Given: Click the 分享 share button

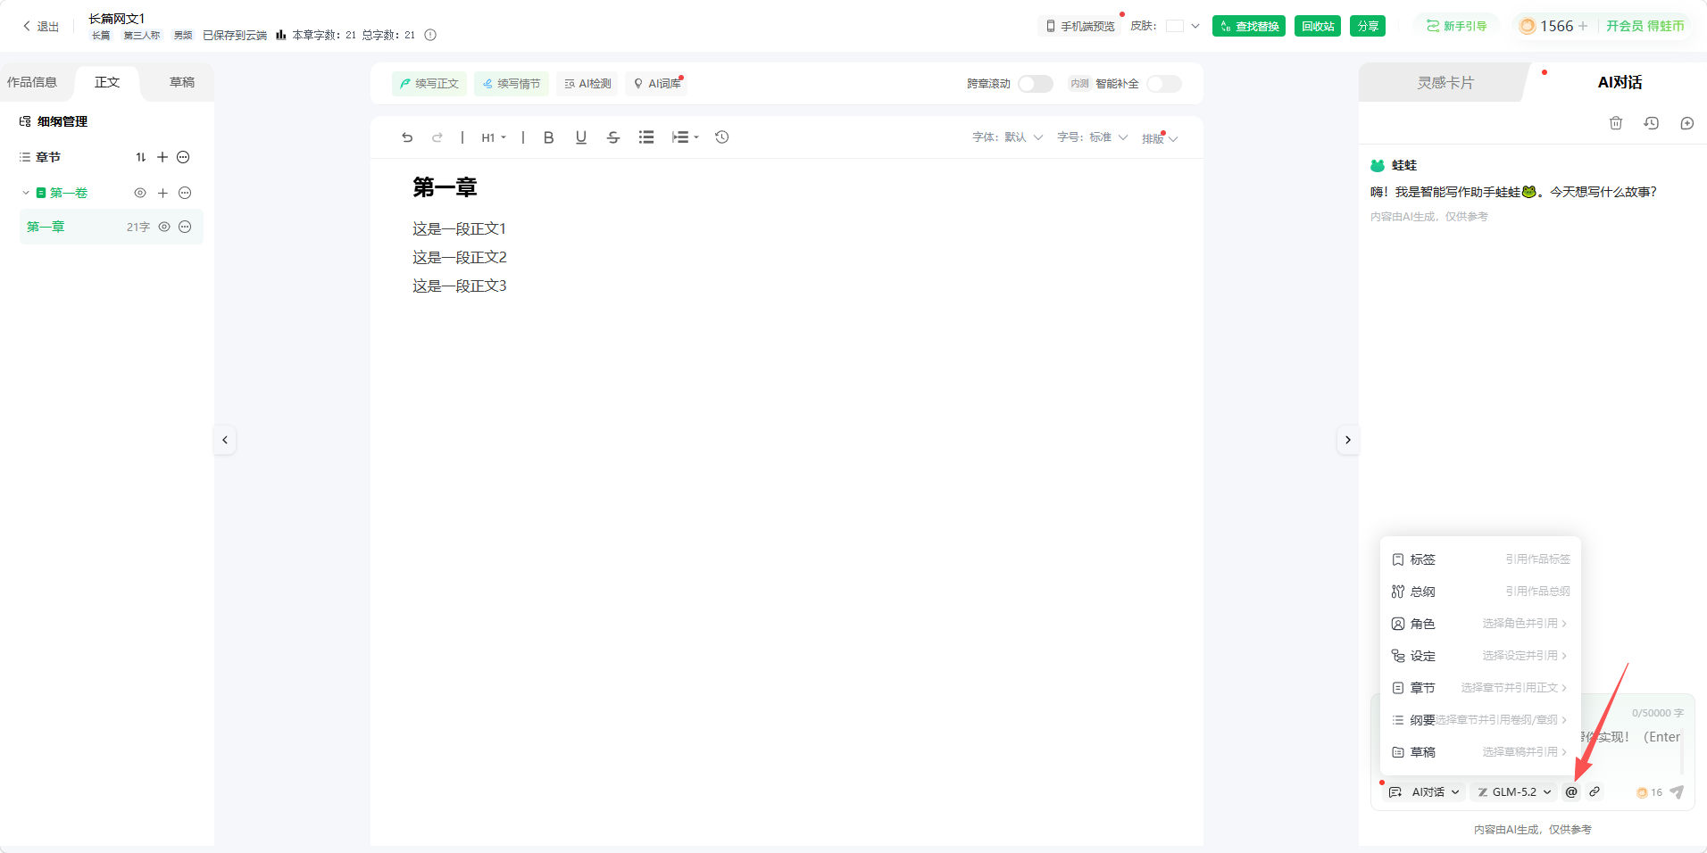Looking at the screenshot, I should click(1368, 26).
